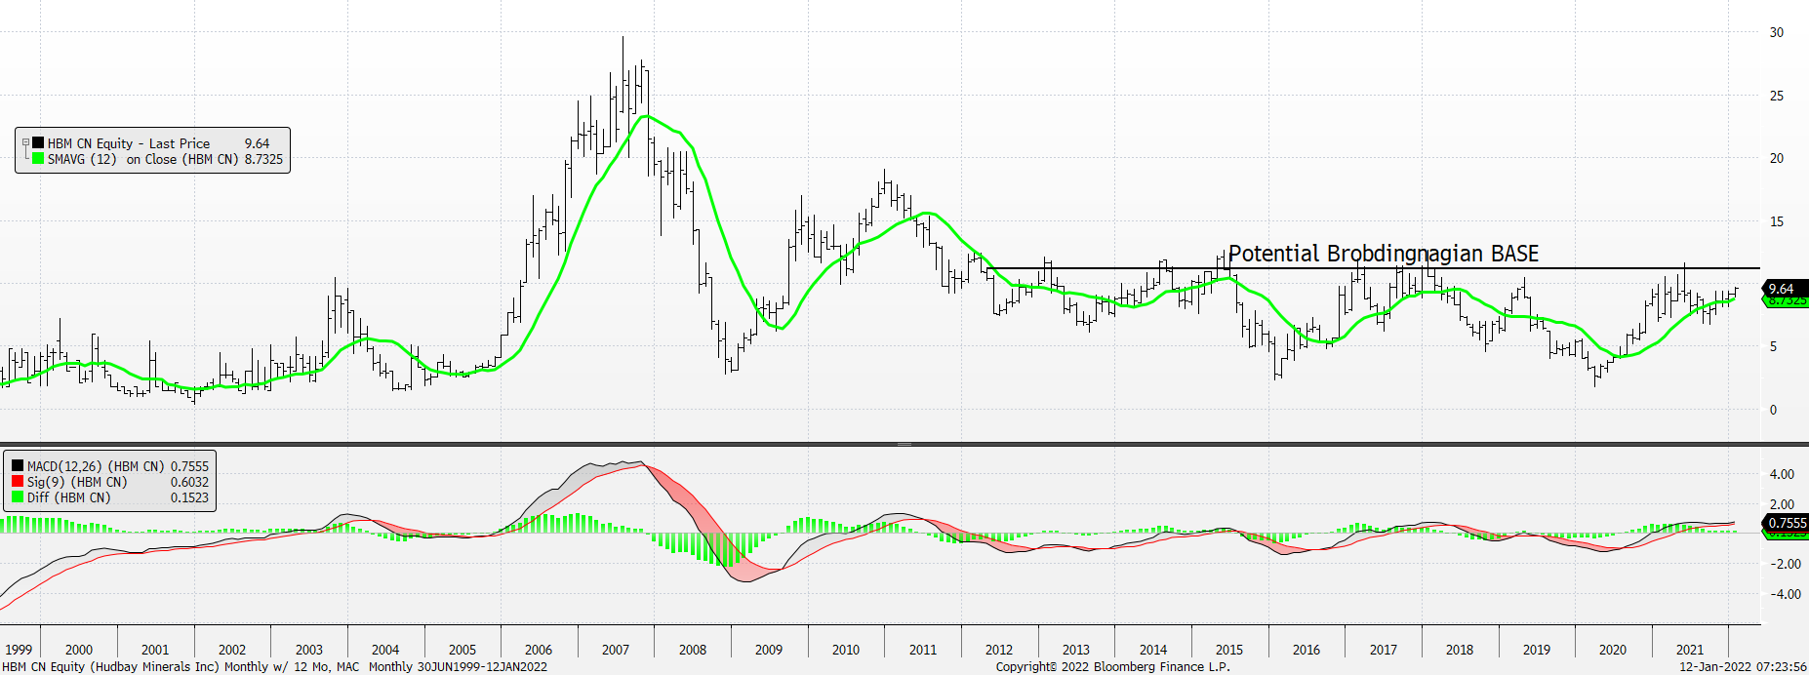
Task: Select the 'HBM CN Equity (Hudbay Minerals Inc)' footer text
Action: tap(111, 667)
